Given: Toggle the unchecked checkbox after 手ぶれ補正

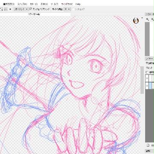Looking at the screenshot, I should pos(73,9).
